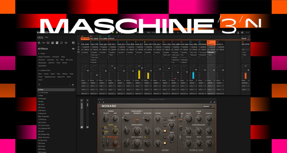Collapse the TYPES filter section

pyautogui.click(x=39, y=54)
